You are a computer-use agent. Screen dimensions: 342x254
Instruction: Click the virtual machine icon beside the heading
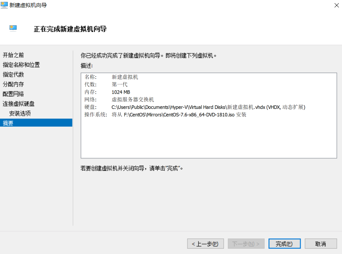pos(13,28)
